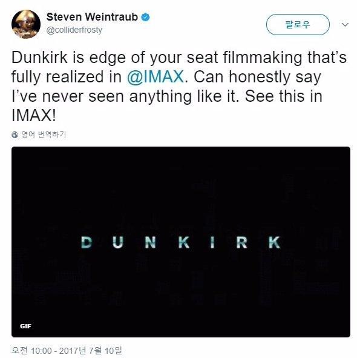357x358 pixels.
Task: Click the DUNKIRK title inside the GIF
Action: pos(181,242)
